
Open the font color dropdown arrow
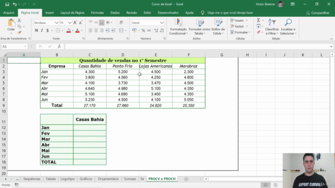click(82, 31)
